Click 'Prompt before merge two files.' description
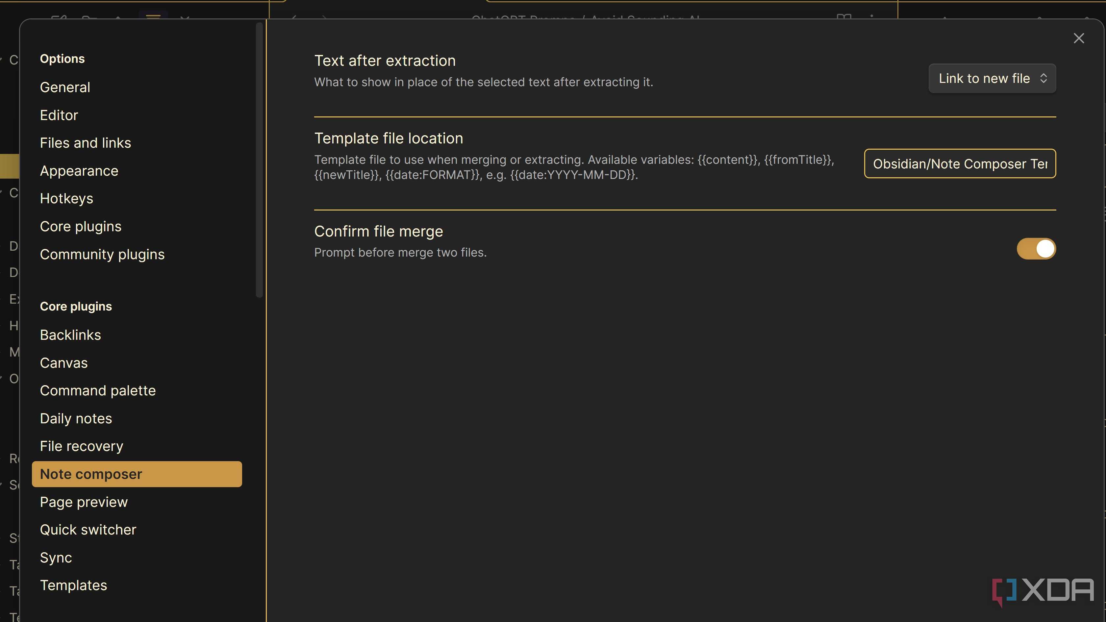 click(x=400, y=252)
